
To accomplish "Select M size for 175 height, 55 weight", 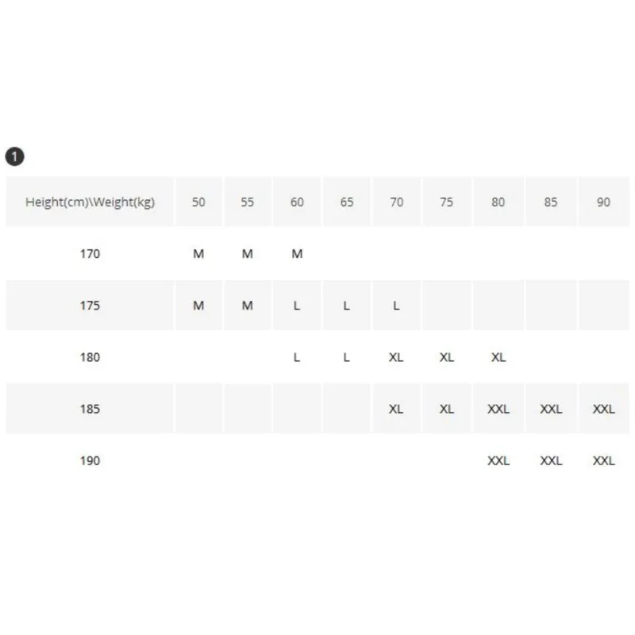I will 248,306.
